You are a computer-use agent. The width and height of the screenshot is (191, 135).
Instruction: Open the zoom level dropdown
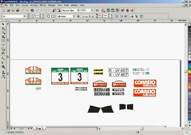pos(92,10)
